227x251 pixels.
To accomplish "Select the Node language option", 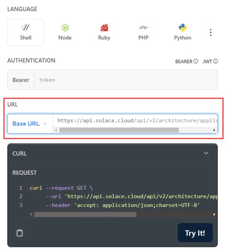I will [65, 32].
